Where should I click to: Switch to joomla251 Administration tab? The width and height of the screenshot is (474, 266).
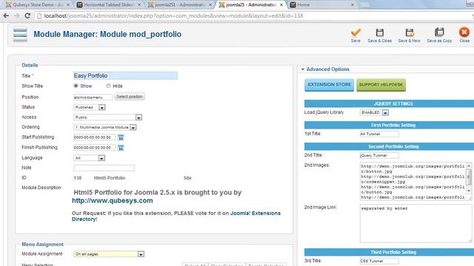pyautogui.click(x=179, y=5)
